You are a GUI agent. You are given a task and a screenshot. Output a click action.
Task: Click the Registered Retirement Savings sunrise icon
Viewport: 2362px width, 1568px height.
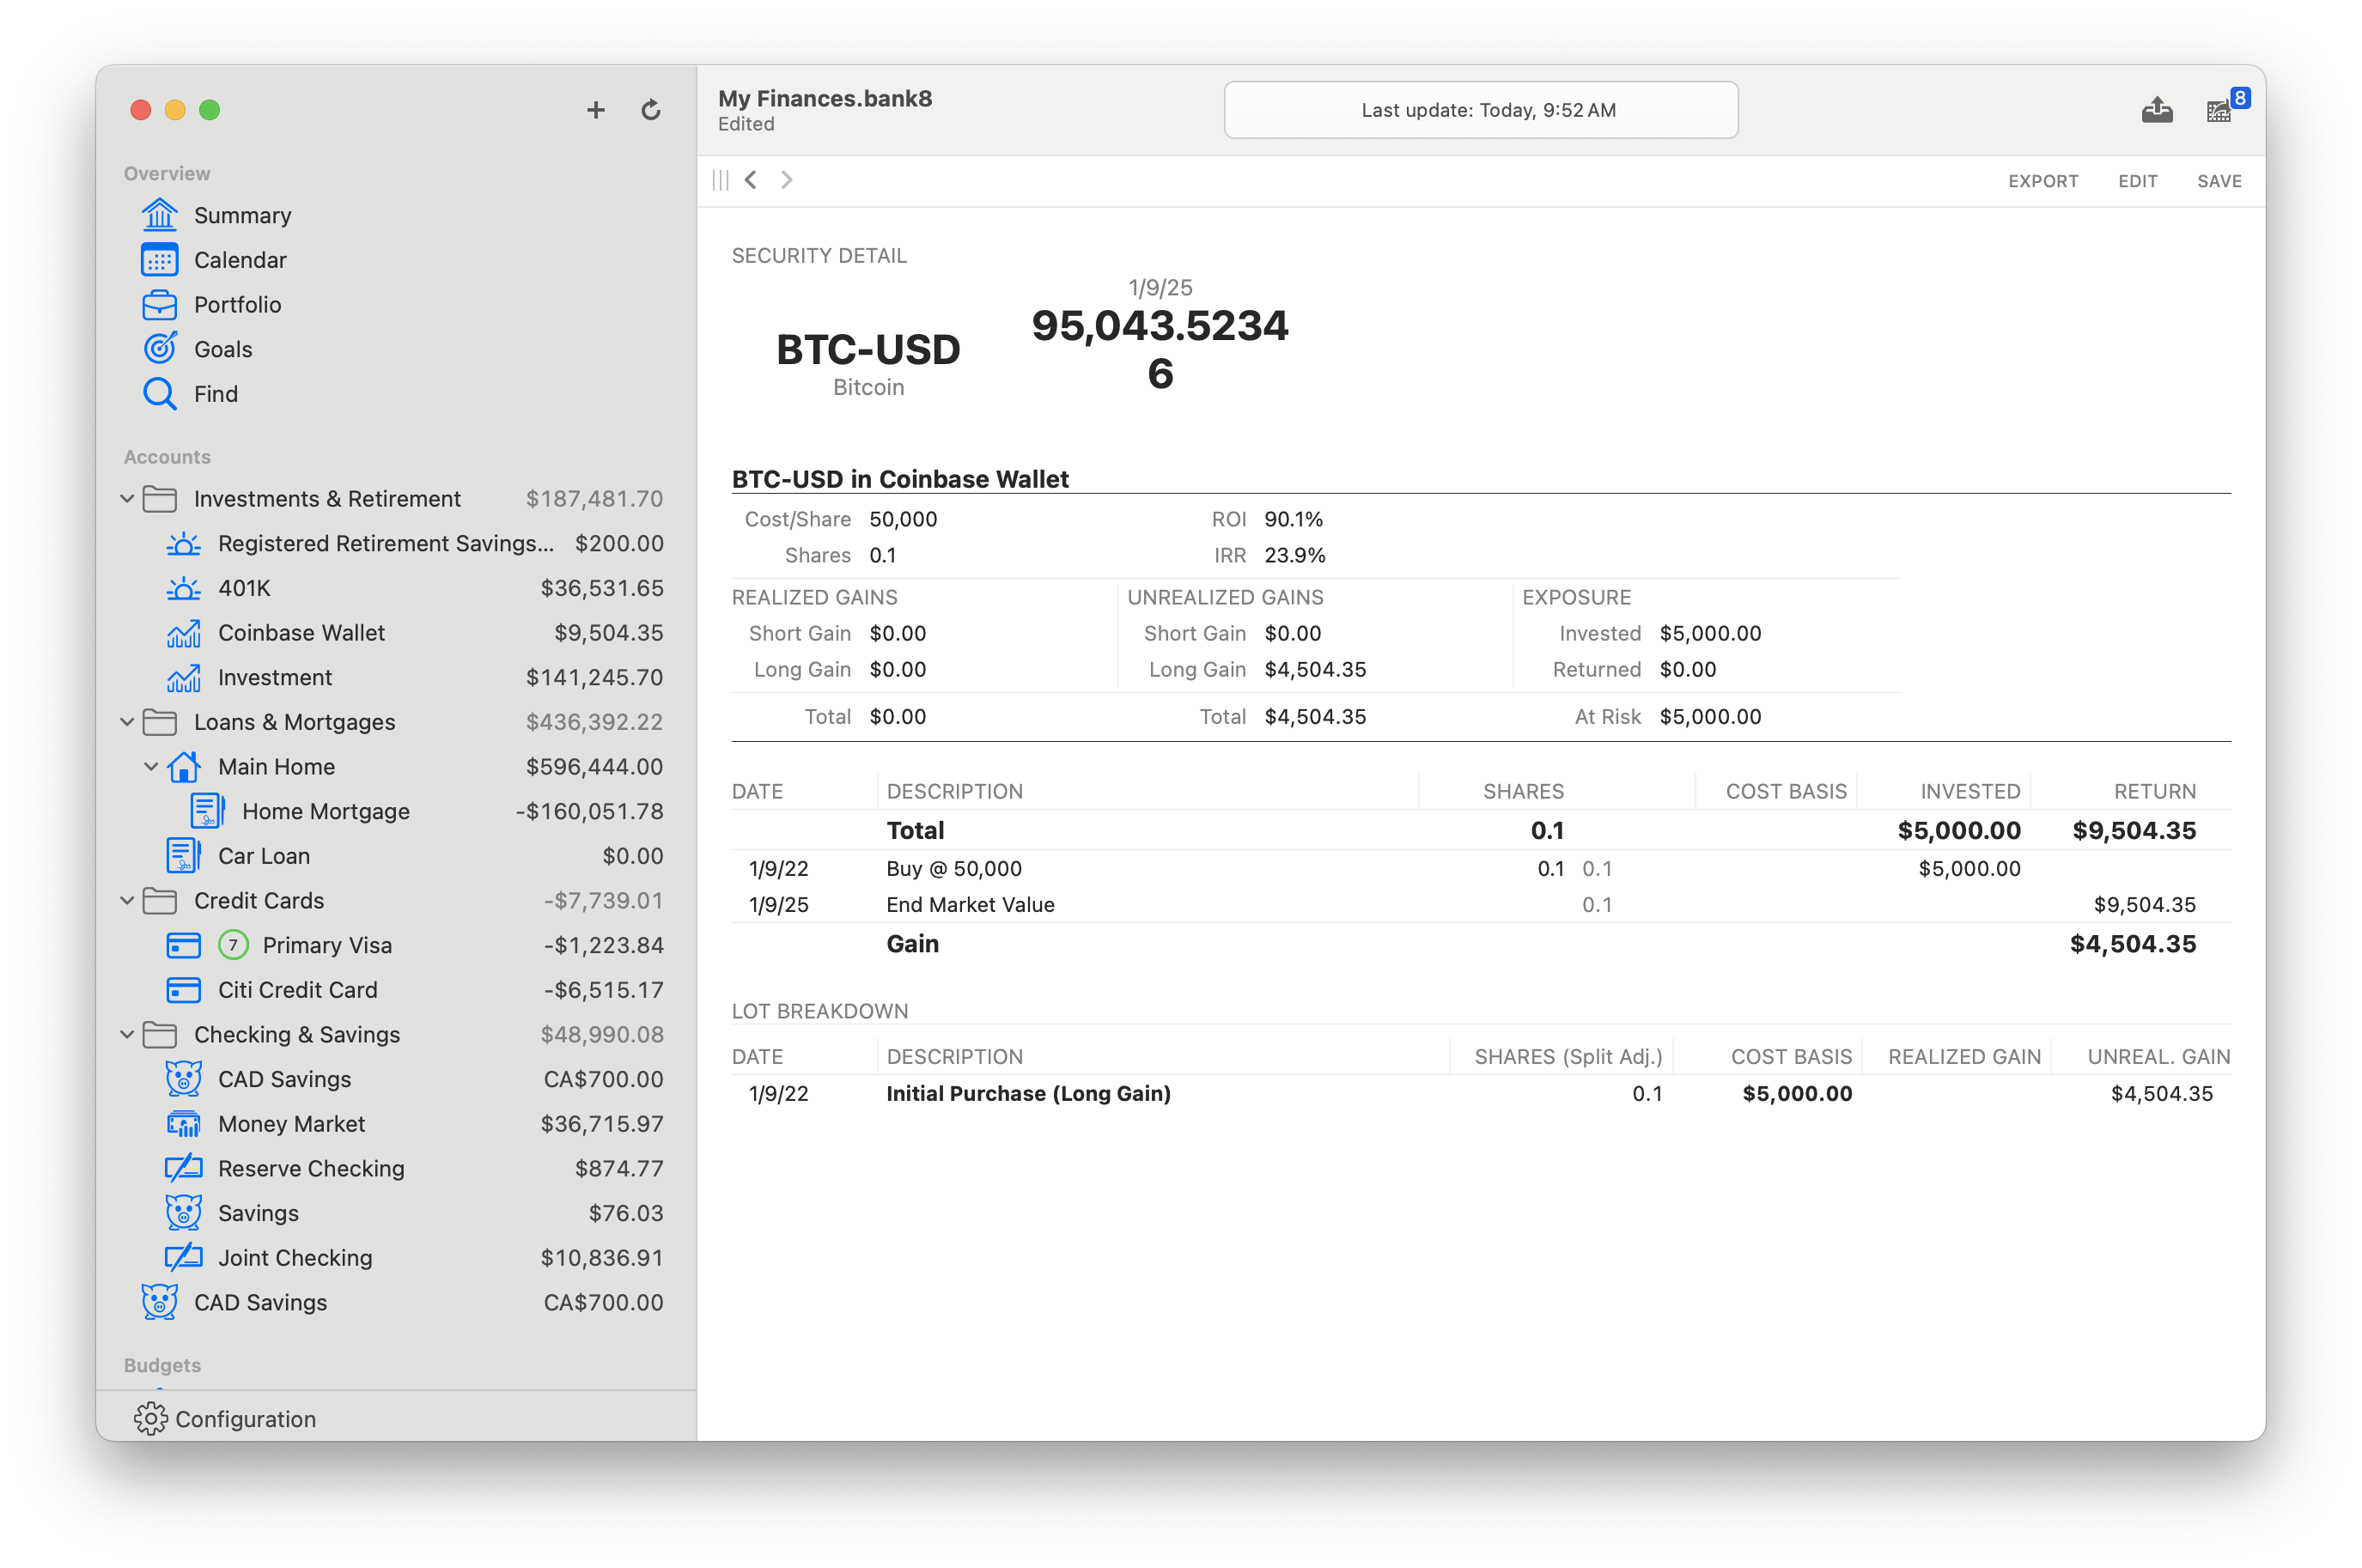pos(183,544)
